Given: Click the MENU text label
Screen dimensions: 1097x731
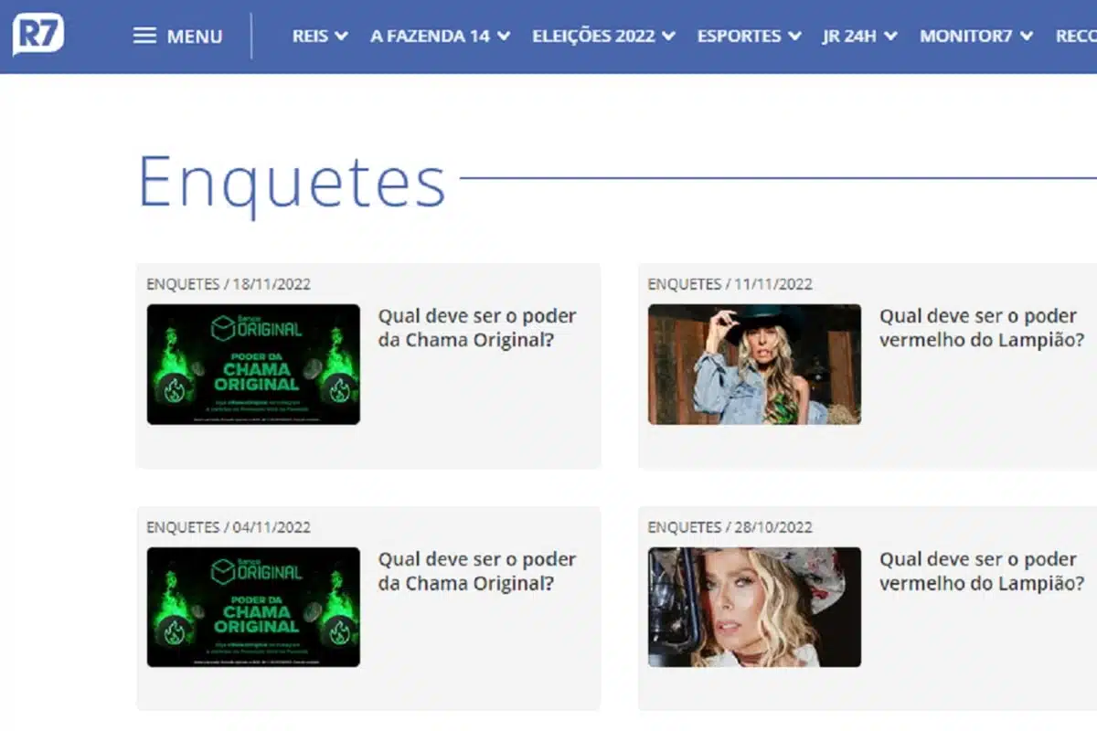Looking at the screenshot, I should pos(194,37).
